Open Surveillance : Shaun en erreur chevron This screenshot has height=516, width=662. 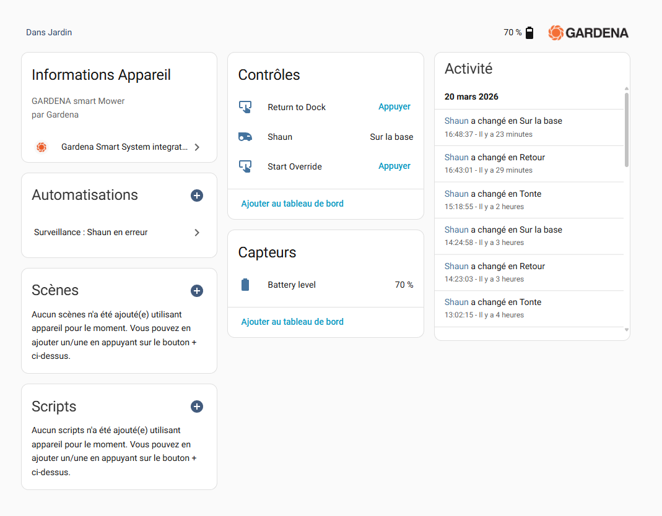click(x=197, y=233)
